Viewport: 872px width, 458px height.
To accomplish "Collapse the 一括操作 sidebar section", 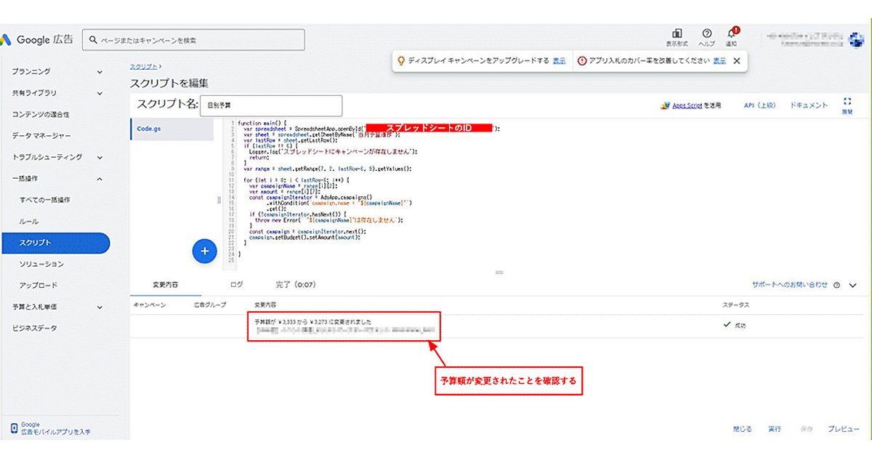I will click(x=100, y=178).
